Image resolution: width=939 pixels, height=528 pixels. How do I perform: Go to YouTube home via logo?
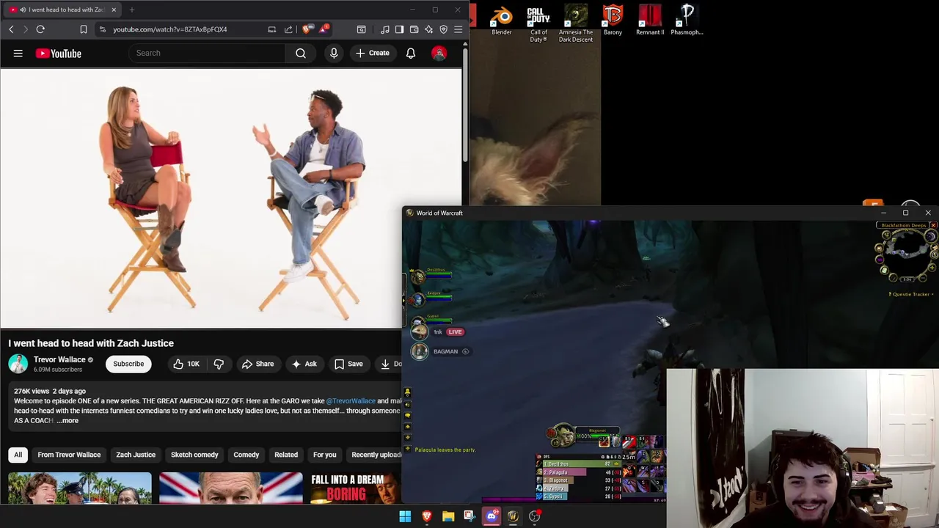click(58, 53)
